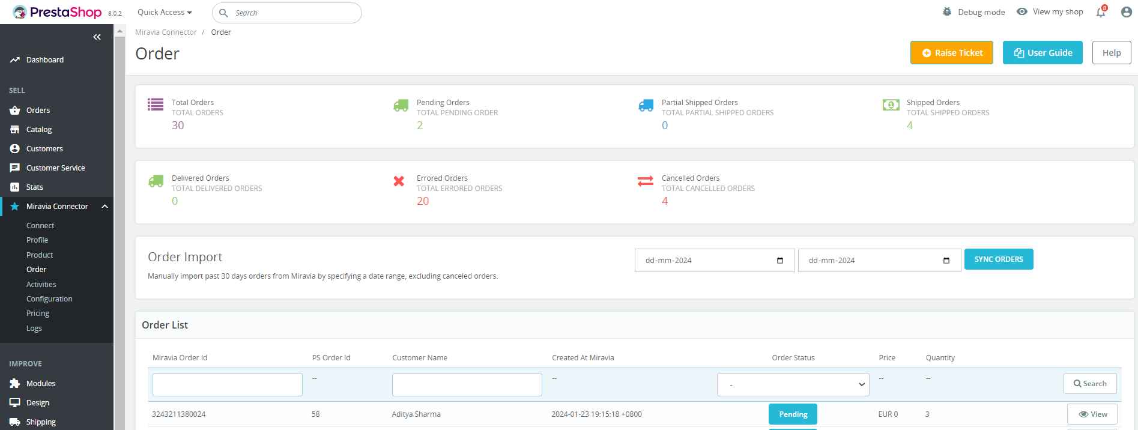Click the View my shop eye icon
This screenshot has width=1138, height=430.
point(1022,12)
